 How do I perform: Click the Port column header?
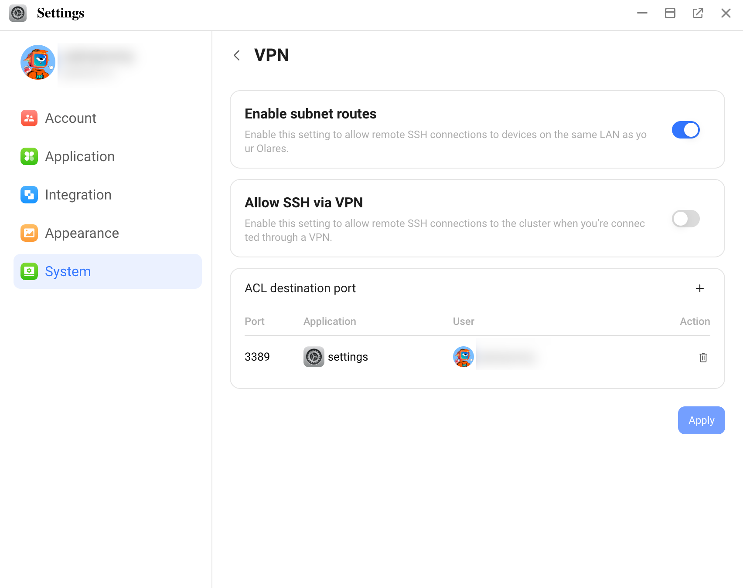(x=255, y=321)
